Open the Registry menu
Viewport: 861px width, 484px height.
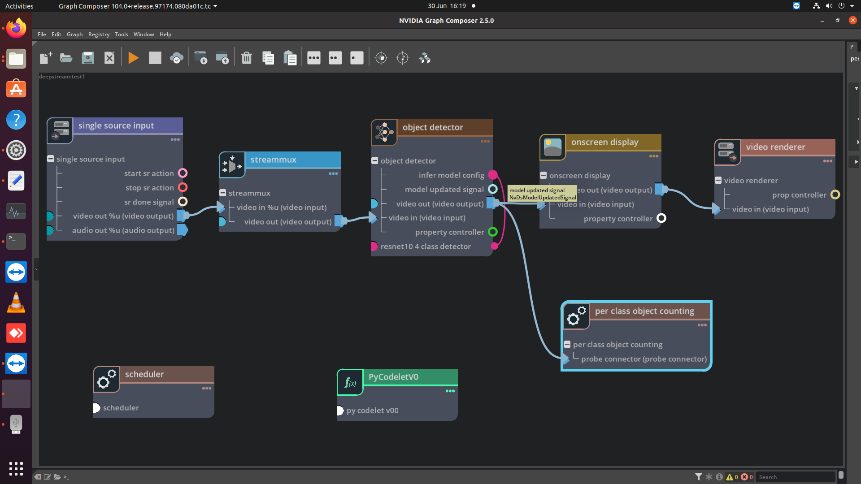[99, 35]
